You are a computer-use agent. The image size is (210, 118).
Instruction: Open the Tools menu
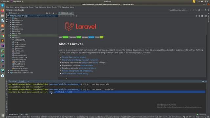54,7
